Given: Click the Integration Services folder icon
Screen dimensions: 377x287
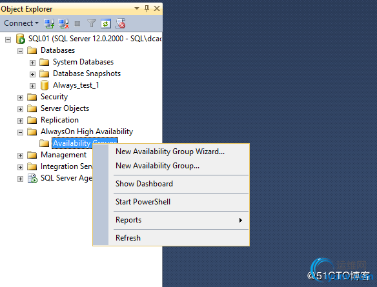Looking at the screenshot, I should point(32,166).
